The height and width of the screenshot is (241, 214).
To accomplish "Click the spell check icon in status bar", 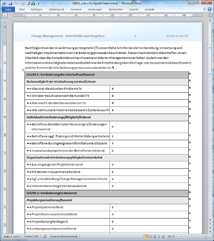I will [x=44, y=237].
